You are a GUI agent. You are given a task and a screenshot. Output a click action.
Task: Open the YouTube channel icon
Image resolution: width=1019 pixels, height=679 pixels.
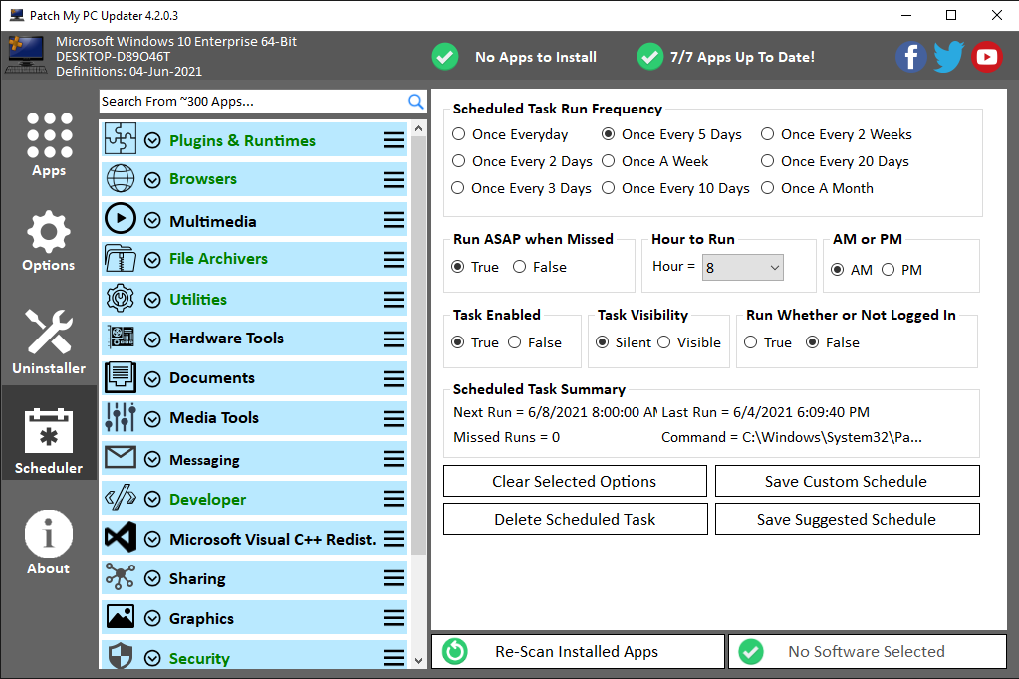[x=986, y=57]
